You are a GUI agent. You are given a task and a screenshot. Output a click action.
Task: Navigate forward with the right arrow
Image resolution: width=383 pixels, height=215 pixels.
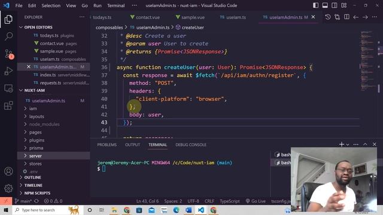[365, 17]
